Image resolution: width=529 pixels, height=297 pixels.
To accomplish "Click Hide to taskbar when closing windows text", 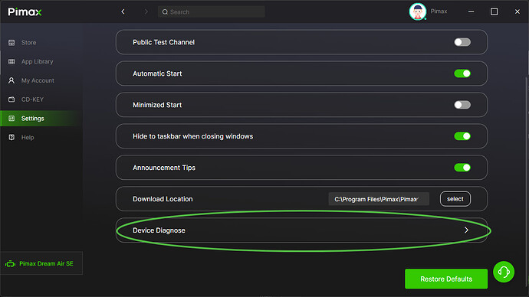I will pyautogui.click(x=193, y=136).
